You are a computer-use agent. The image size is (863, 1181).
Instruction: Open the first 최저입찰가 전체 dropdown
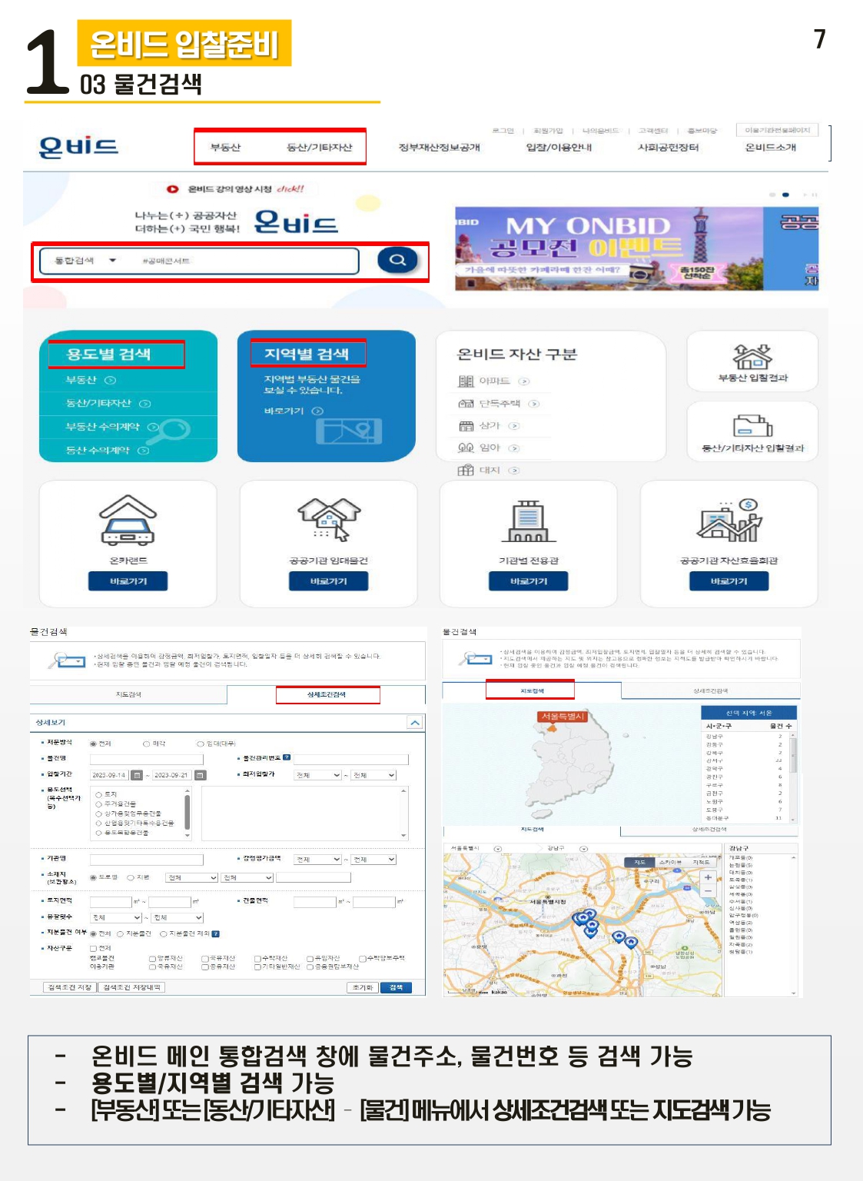coord(318,775)
